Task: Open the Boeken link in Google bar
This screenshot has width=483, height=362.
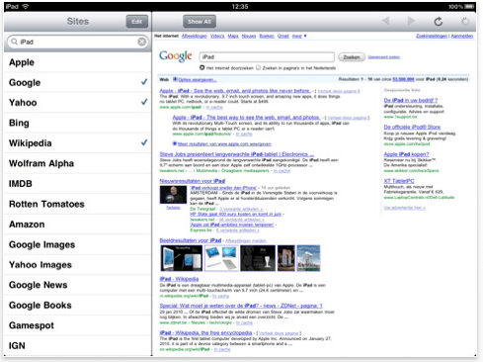Action: pos(267,36)
